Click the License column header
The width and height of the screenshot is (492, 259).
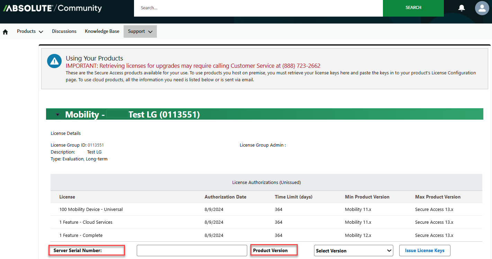click(x=67, y=197)
